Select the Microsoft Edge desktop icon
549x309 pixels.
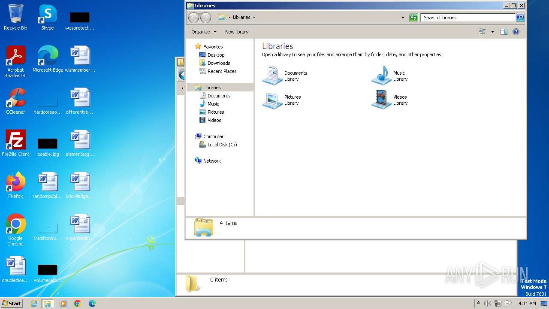48,59
